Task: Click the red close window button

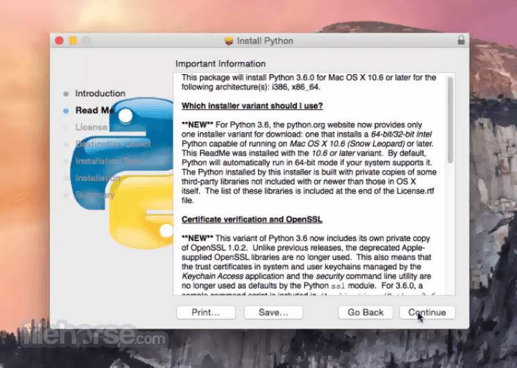Action: (x=60, y=41)
